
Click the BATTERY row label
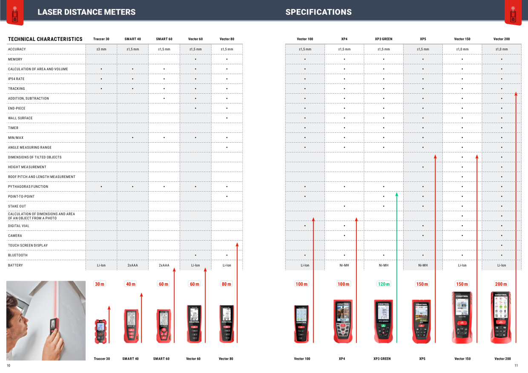click(x=16, y=265)
